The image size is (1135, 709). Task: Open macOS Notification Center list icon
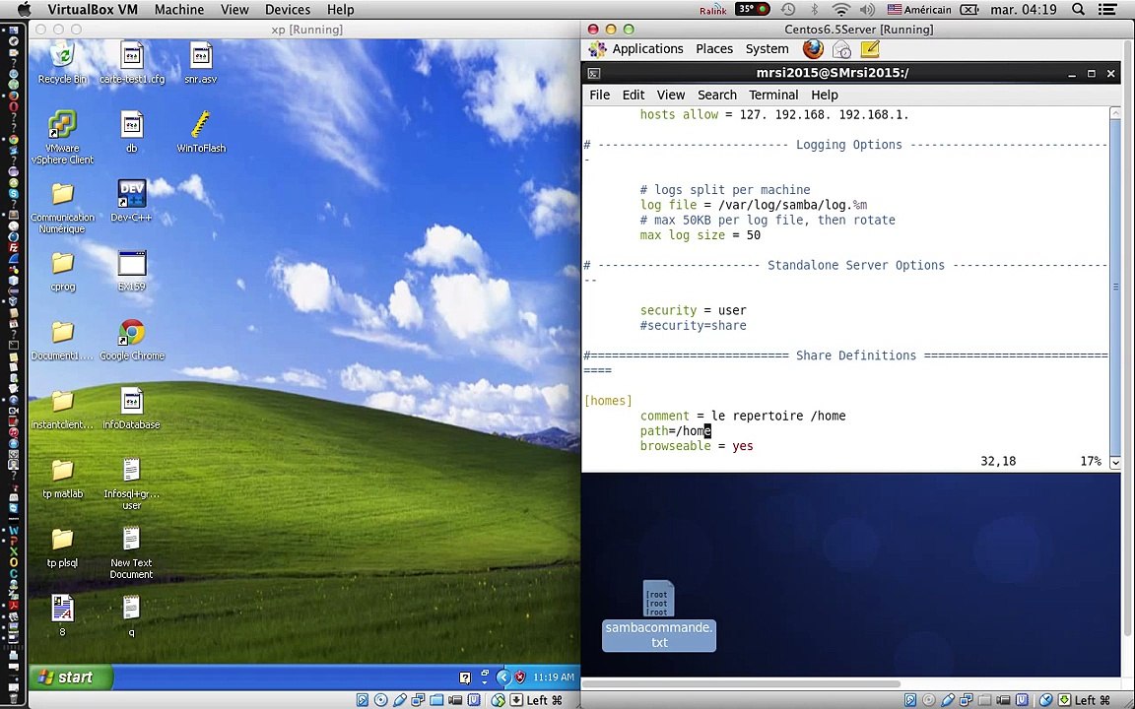tap(1106, 10)
